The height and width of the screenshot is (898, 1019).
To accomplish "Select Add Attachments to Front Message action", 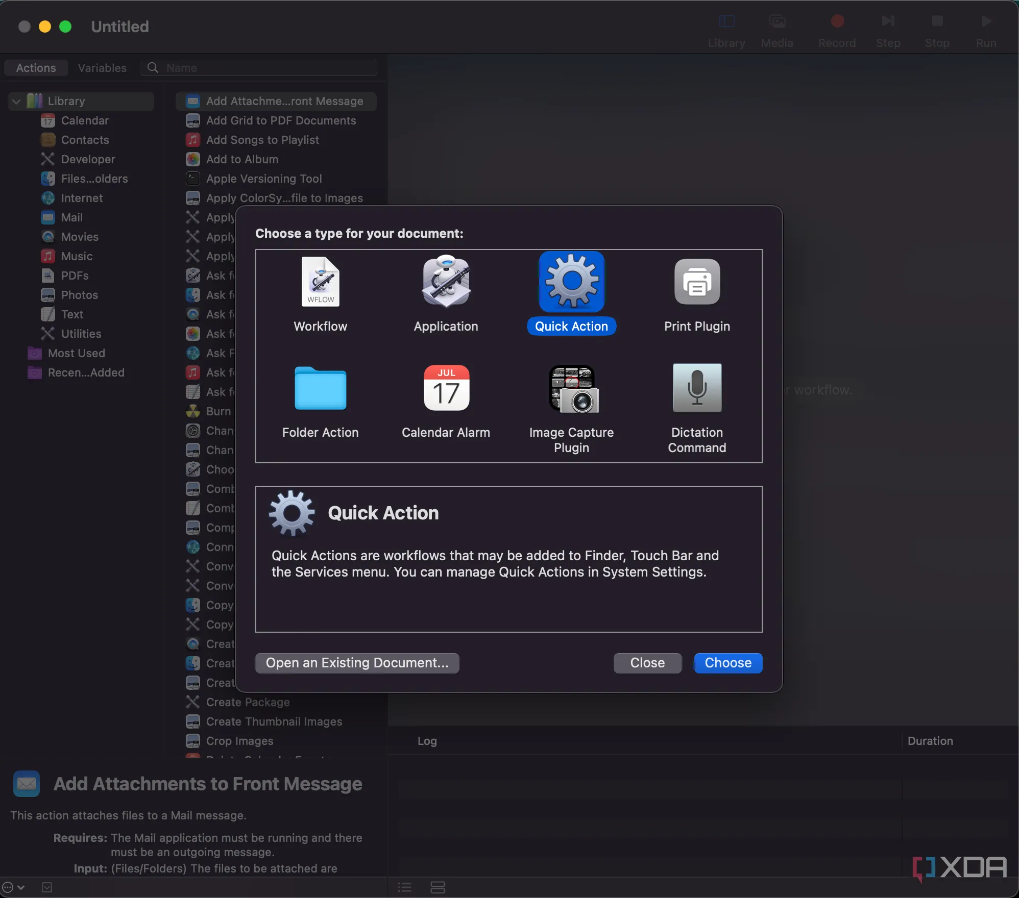I will (276, 102).
